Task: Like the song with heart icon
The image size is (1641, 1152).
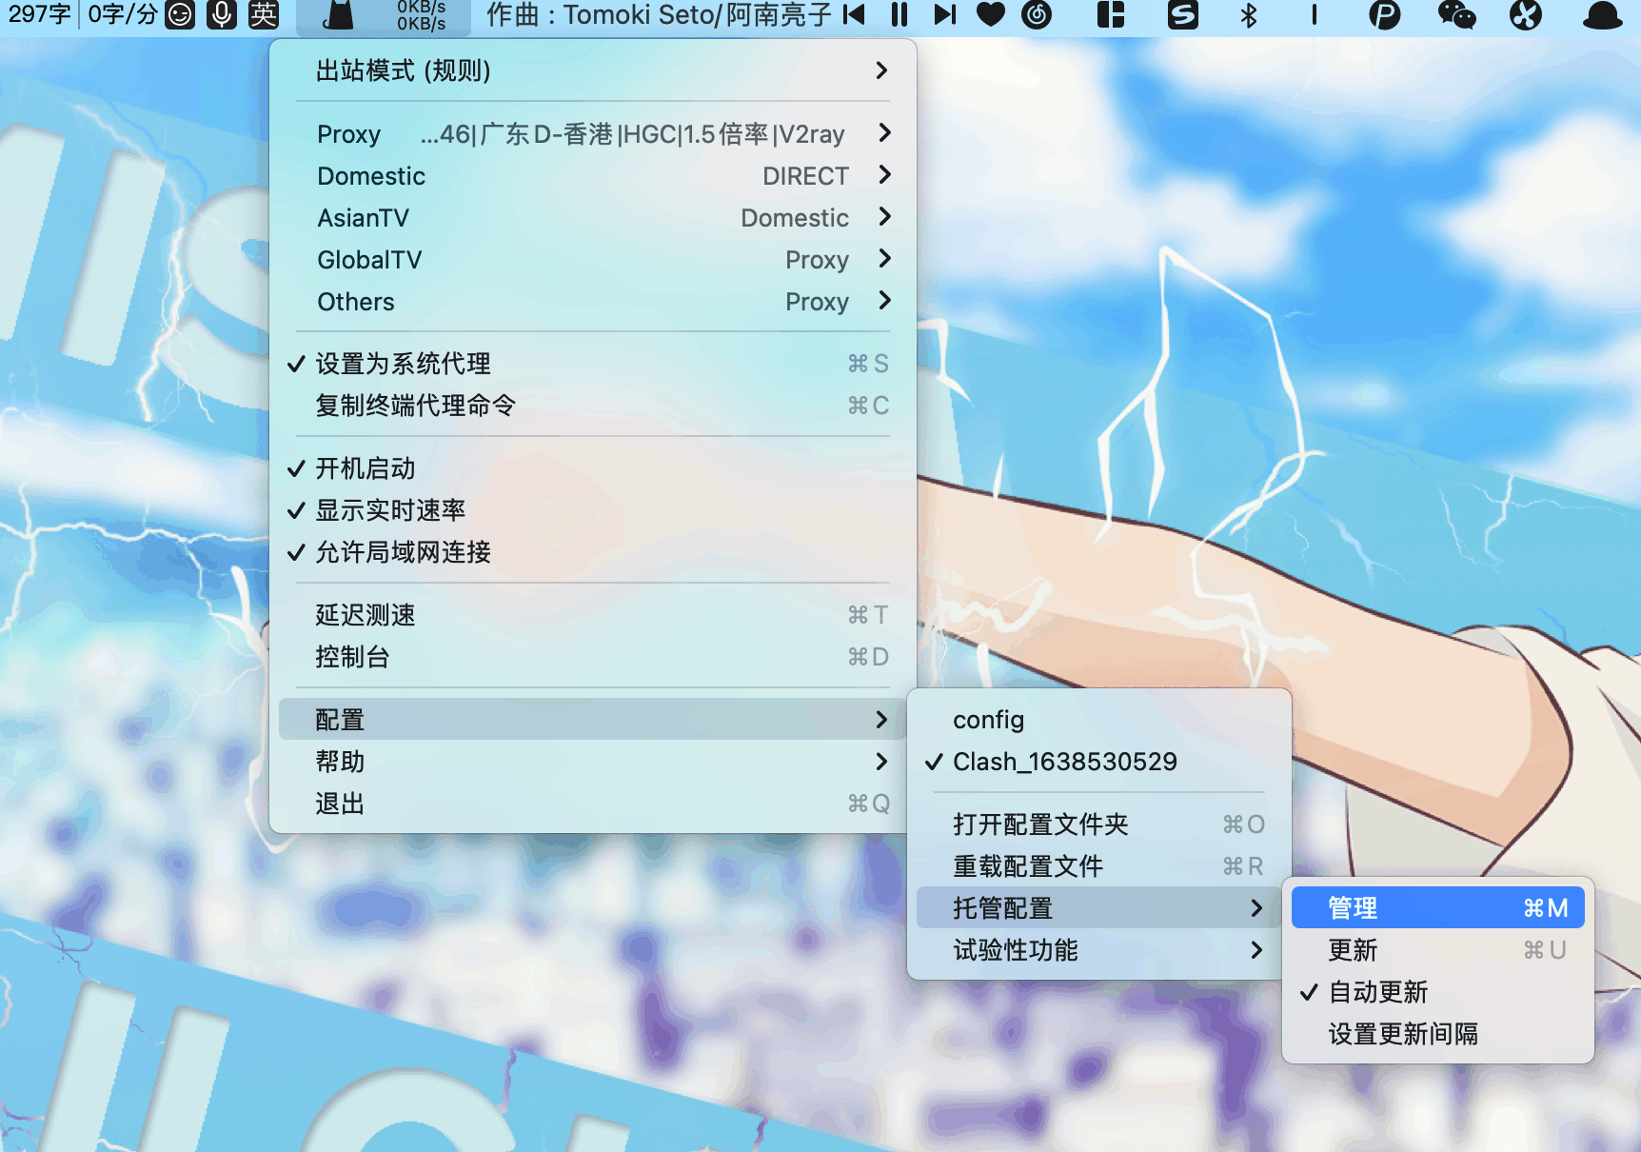Action: point(991,14)
